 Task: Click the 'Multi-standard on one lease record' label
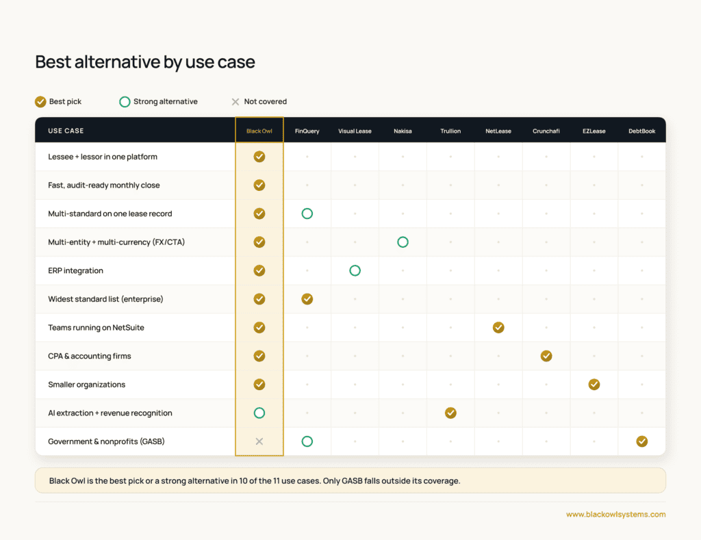point(110,214)
